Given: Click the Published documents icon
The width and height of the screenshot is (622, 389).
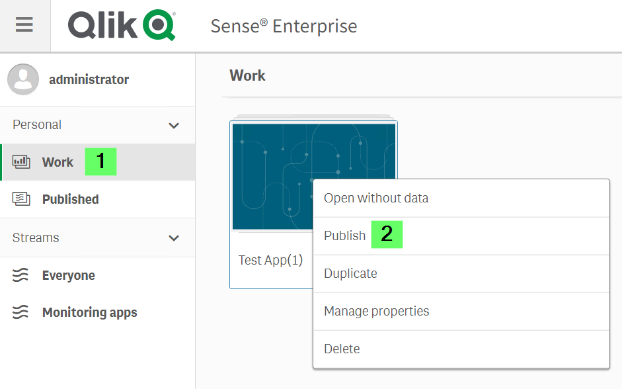Looking at the screenshot, I should (x=22, y=198).
